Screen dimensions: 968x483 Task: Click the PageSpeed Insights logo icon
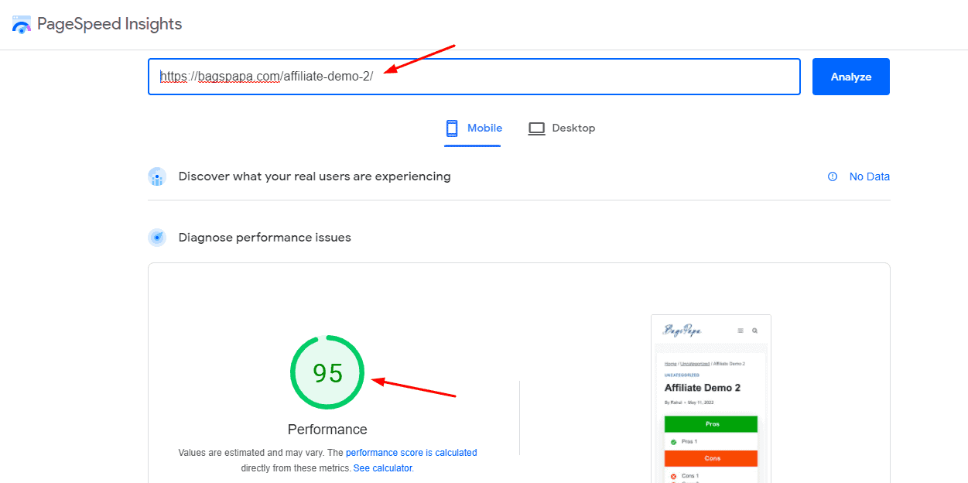click(22, 24)
